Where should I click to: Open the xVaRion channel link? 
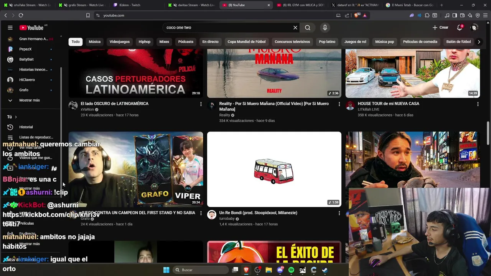(x=87, y=109)
